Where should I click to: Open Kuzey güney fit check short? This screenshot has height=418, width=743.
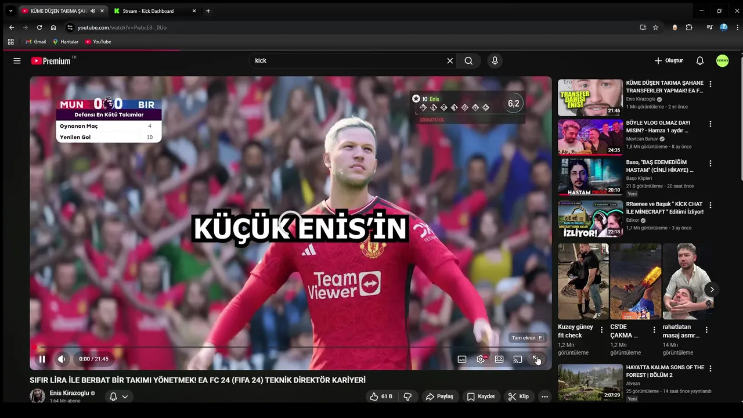[583, 282]
